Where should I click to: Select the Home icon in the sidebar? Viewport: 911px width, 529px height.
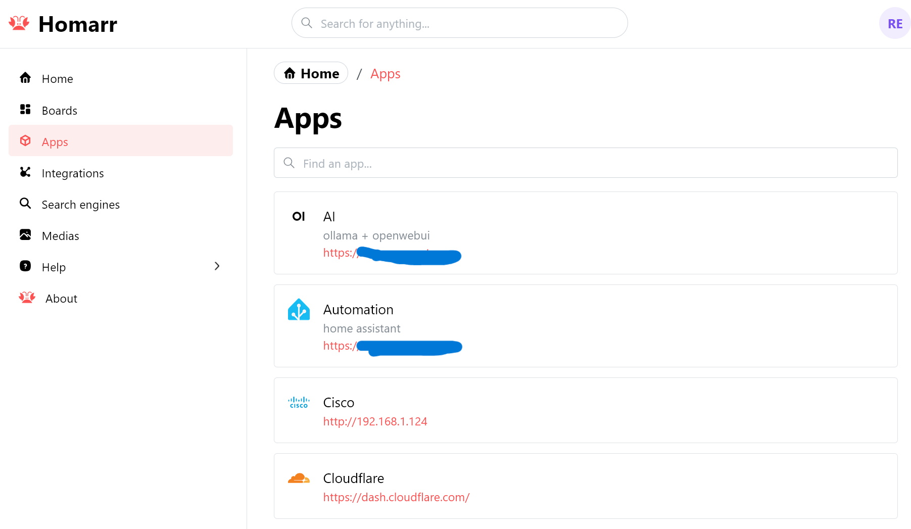(25, 78)
